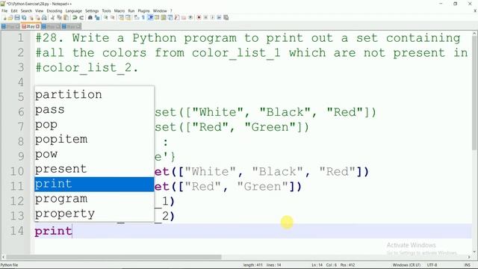
Task: Click the Close All toolbar icon
Action: coord(38,18)
